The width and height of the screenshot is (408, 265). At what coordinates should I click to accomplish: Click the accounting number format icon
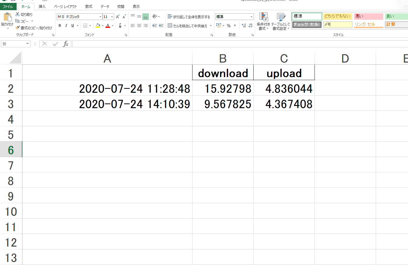[219, 26]
